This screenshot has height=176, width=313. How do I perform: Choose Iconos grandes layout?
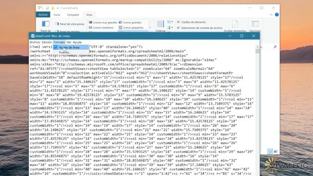pyautogui.click(x=130, y=22)
